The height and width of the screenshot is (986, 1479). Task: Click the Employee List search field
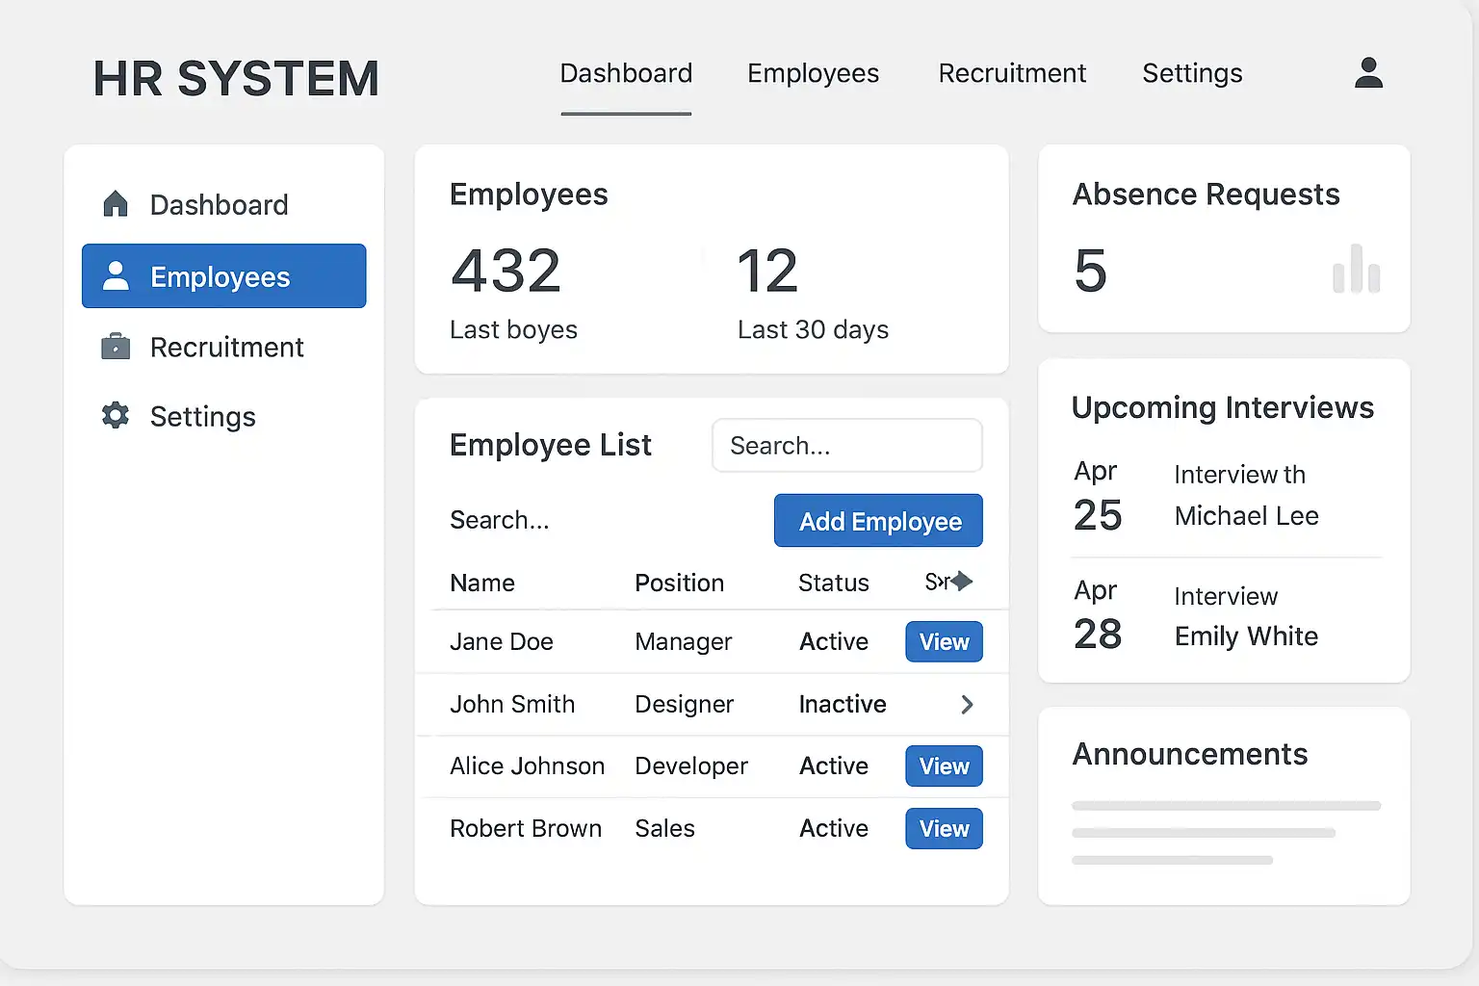tap(846, 446)
